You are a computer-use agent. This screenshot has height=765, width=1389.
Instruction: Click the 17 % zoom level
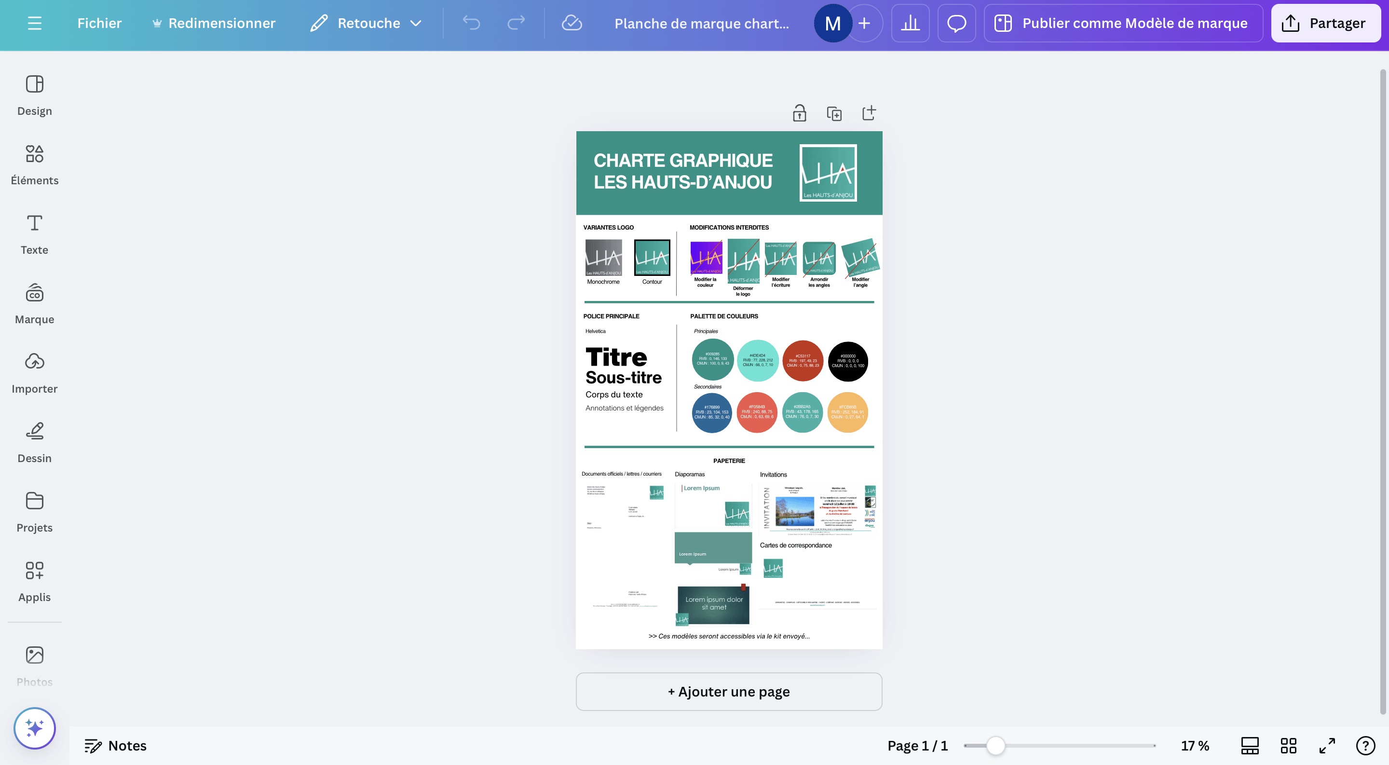pos(1194,746)
